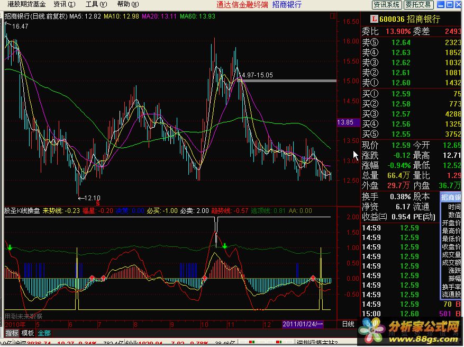The height and width of the screenshot is (347, 464).
Task: Click the 必买: -1.00 indicator value
Action: [162, 211]
